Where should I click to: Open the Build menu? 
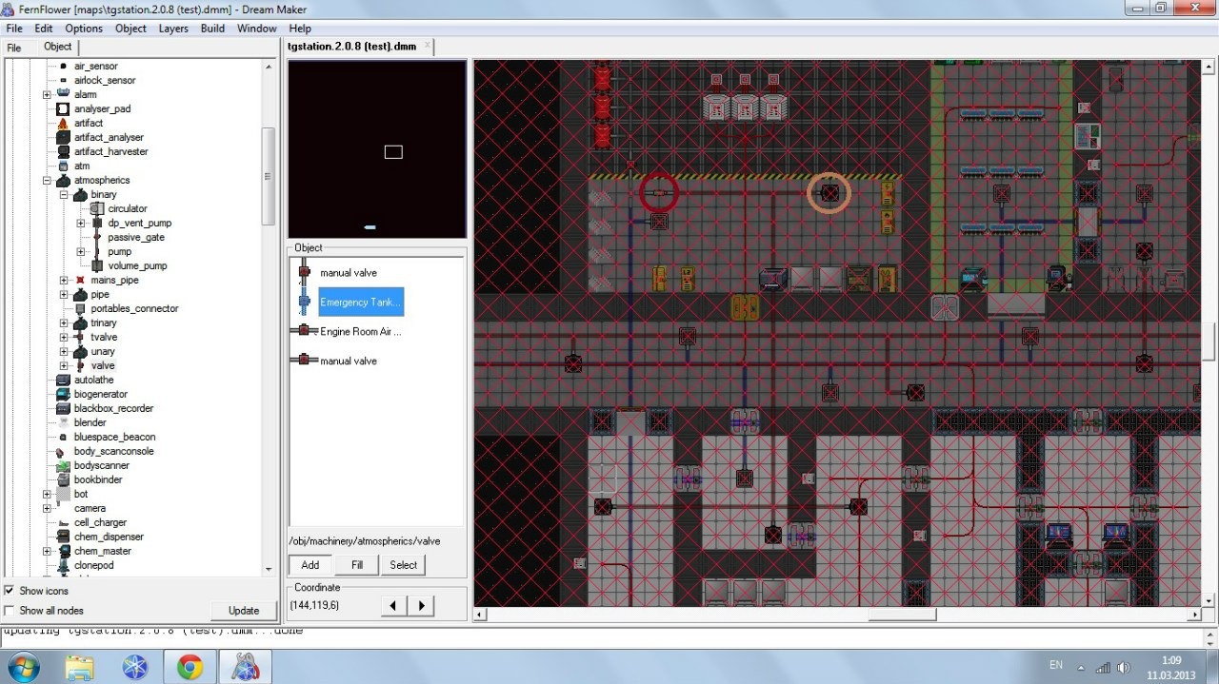[213, 29]
